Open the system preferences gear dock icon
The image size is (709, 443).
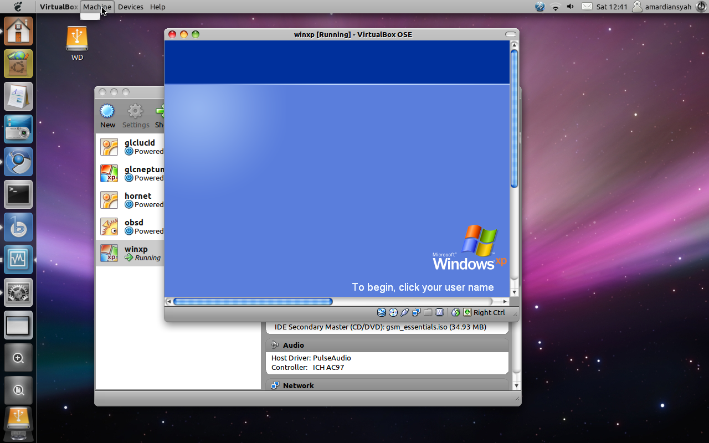pos(18,292)
